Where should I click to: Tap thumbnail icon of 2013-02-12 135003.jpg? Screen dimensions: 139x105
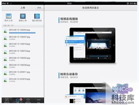[x=5, y=31]
